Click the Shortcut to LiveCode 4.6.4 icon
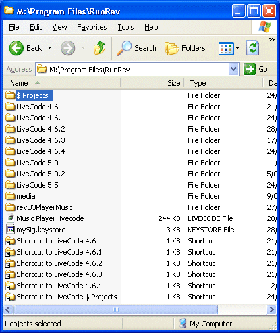Image resolution: width=280 pixels, height=333 pixels. click(10, 286)
